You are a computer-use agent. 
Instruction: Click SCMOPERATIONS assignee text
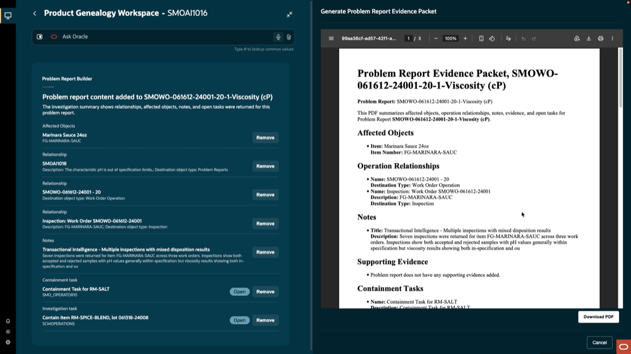pyautogui.click(x=59, y=324)
